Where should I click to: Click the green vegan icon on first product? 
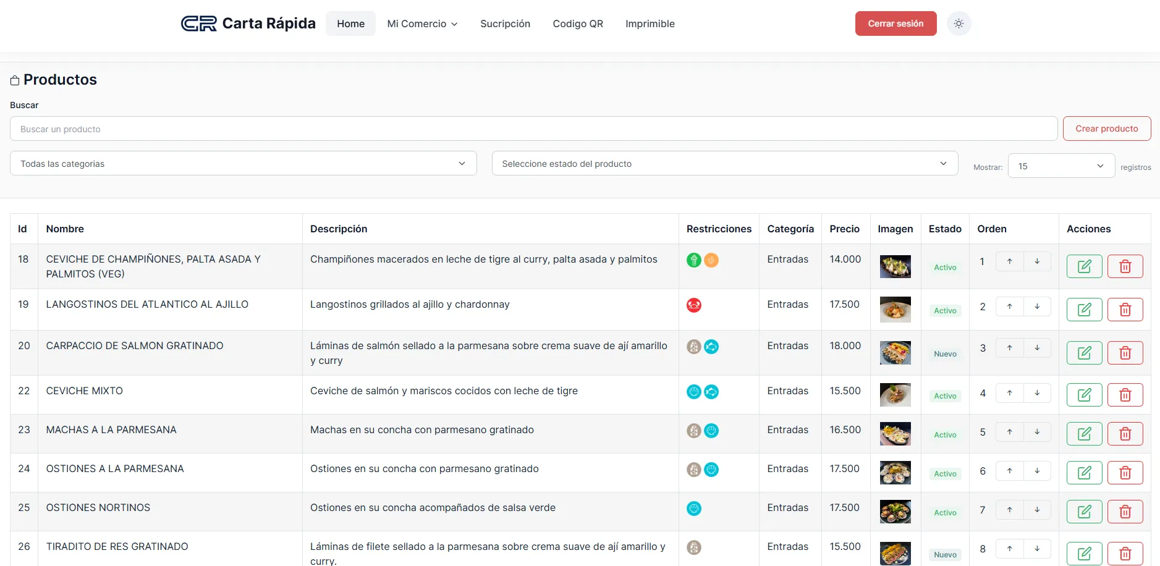694,260
